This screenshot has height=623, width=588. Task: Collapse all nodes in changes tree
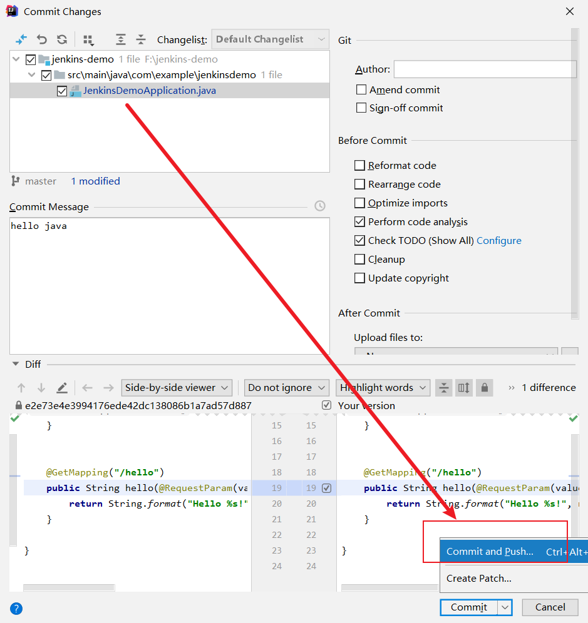pyautogui.click(x=141, y=39)
